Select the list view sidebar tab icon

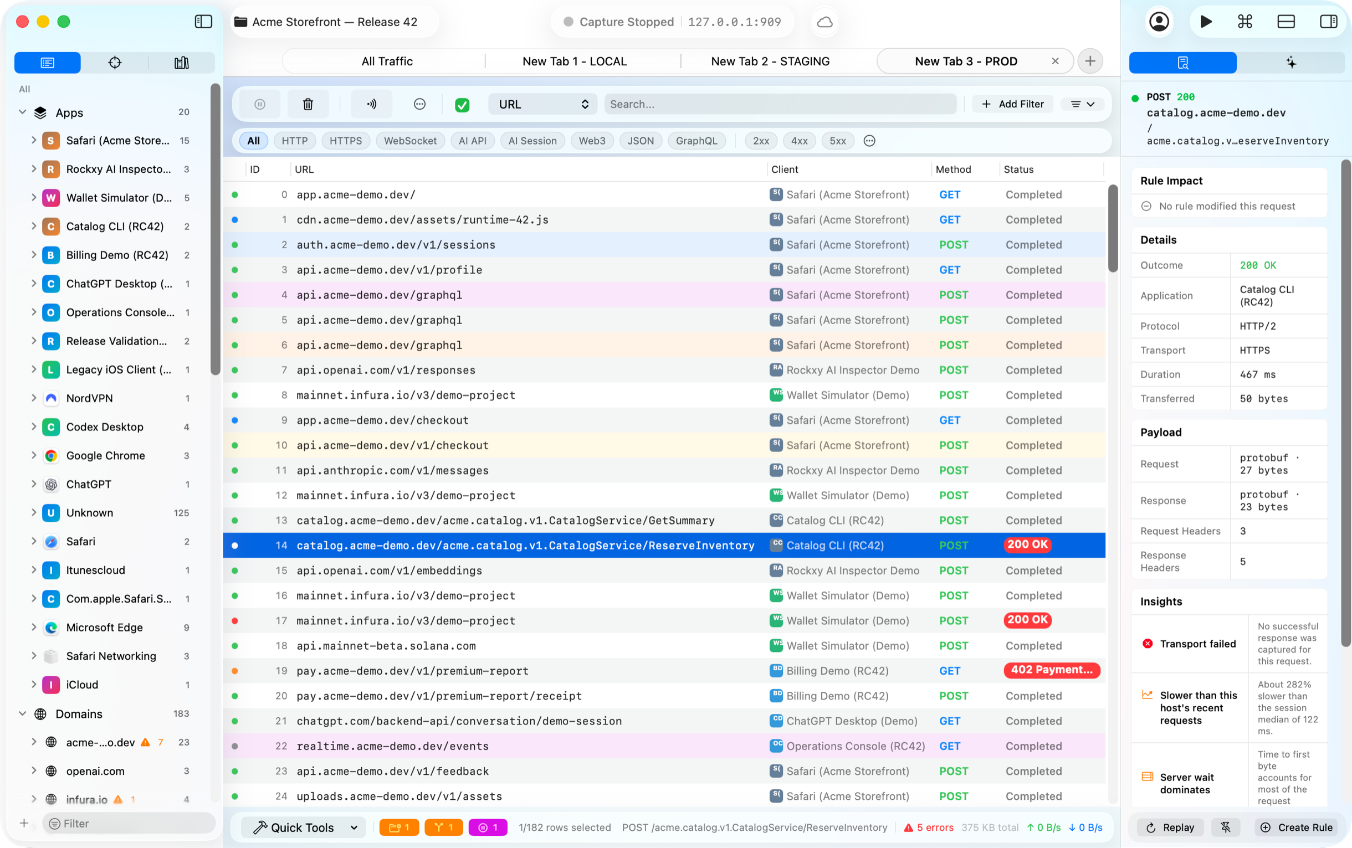pos(48,62)
